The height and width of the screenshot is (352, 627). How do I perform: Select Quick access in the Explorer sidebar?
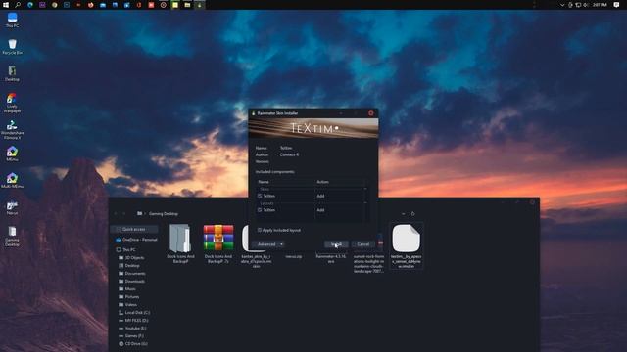pyautogui.click(x=133, y=229)
